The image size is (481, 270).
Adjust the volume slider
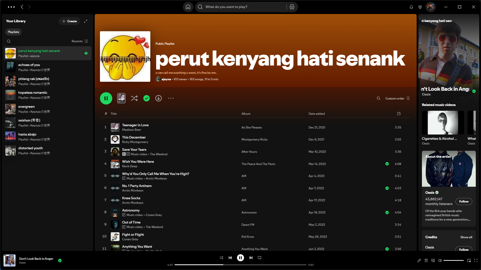[x=454, y=260]
